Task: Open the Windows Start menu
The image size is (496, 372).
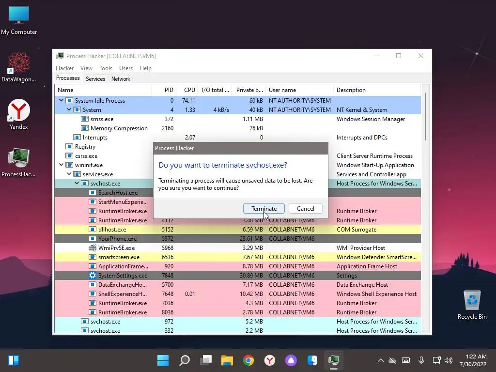Action: [x=163, y=360]
